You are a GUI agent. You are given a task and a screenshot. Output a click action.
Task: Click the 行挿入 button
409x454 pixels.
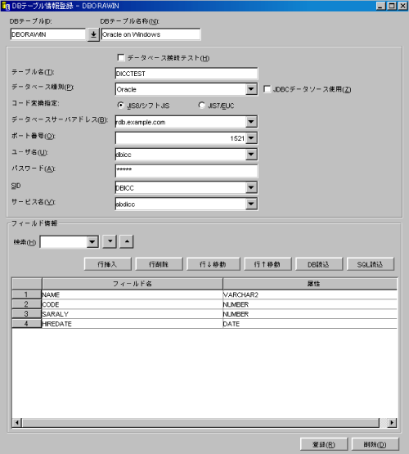pos(107,264)
